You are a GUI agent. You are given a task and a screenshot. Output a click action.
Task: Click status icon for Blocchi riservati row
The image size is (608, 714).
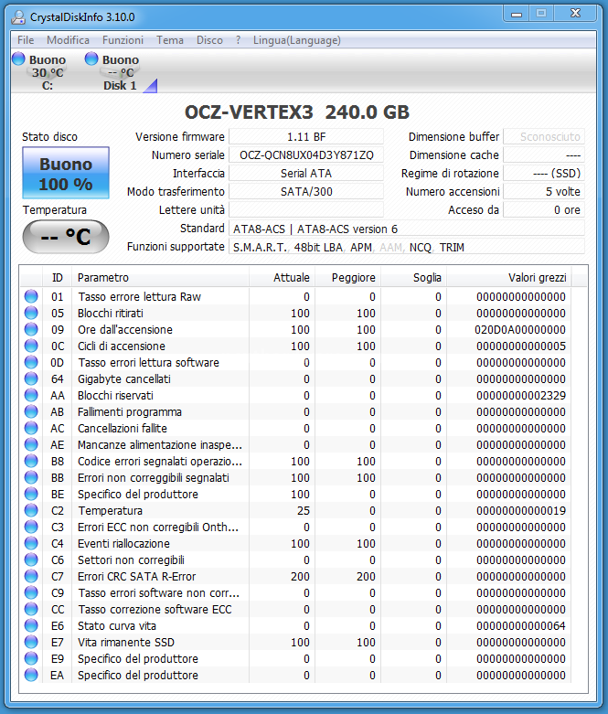tap(31, 395)
